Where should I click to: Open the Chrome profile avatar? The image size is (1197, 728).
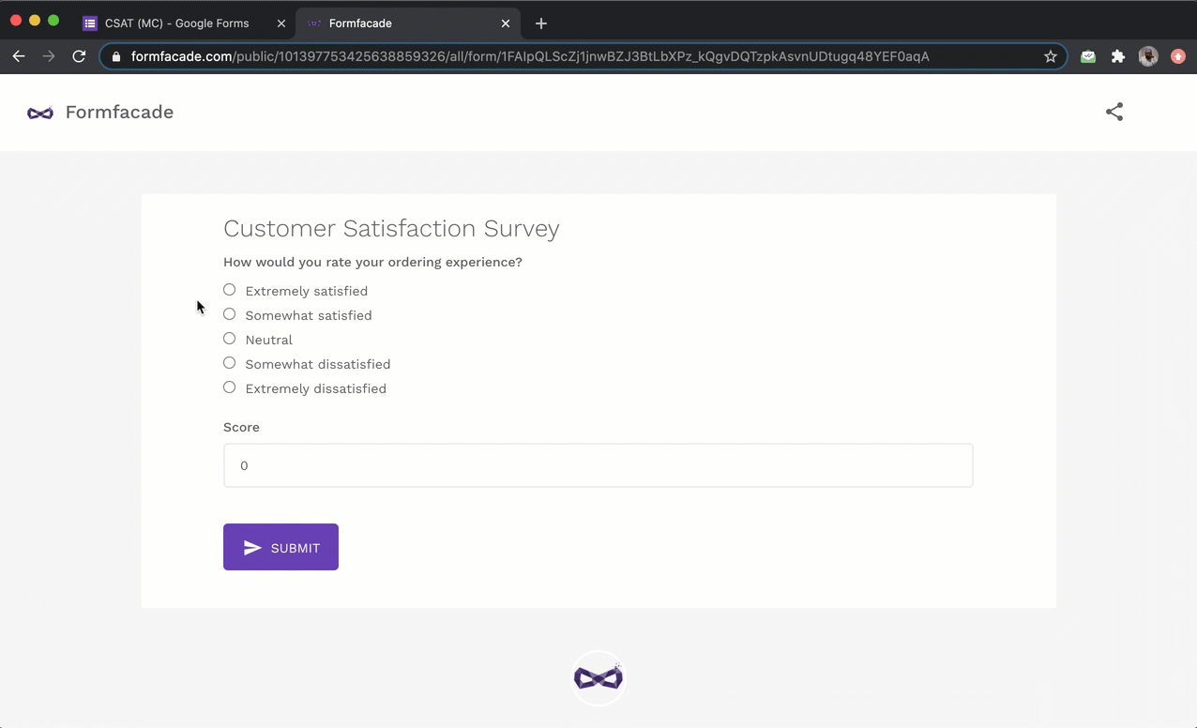(1148, 56)
